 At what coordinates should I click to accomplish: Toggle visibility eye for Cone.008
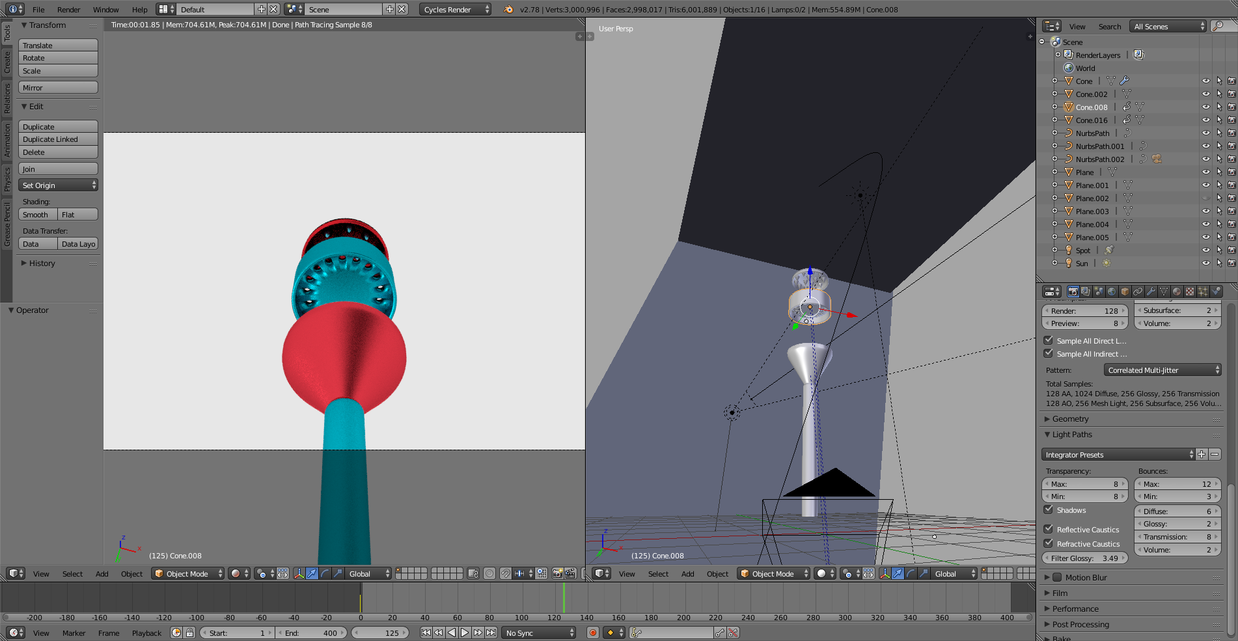(1205, 107)
